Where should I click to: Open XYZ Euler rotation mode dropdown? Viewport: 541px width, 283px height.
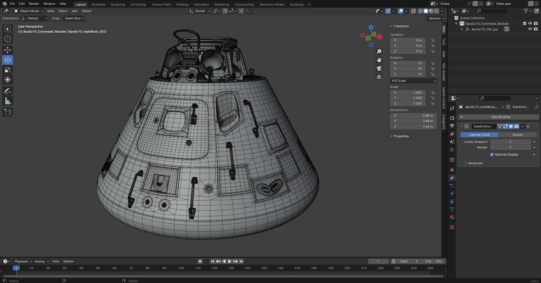[x=413, y=81]
